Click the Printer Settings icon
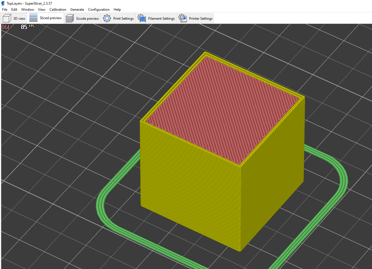The height and width of the screenshot is (269, 372). pyautogui.click(x=183, y=18)
